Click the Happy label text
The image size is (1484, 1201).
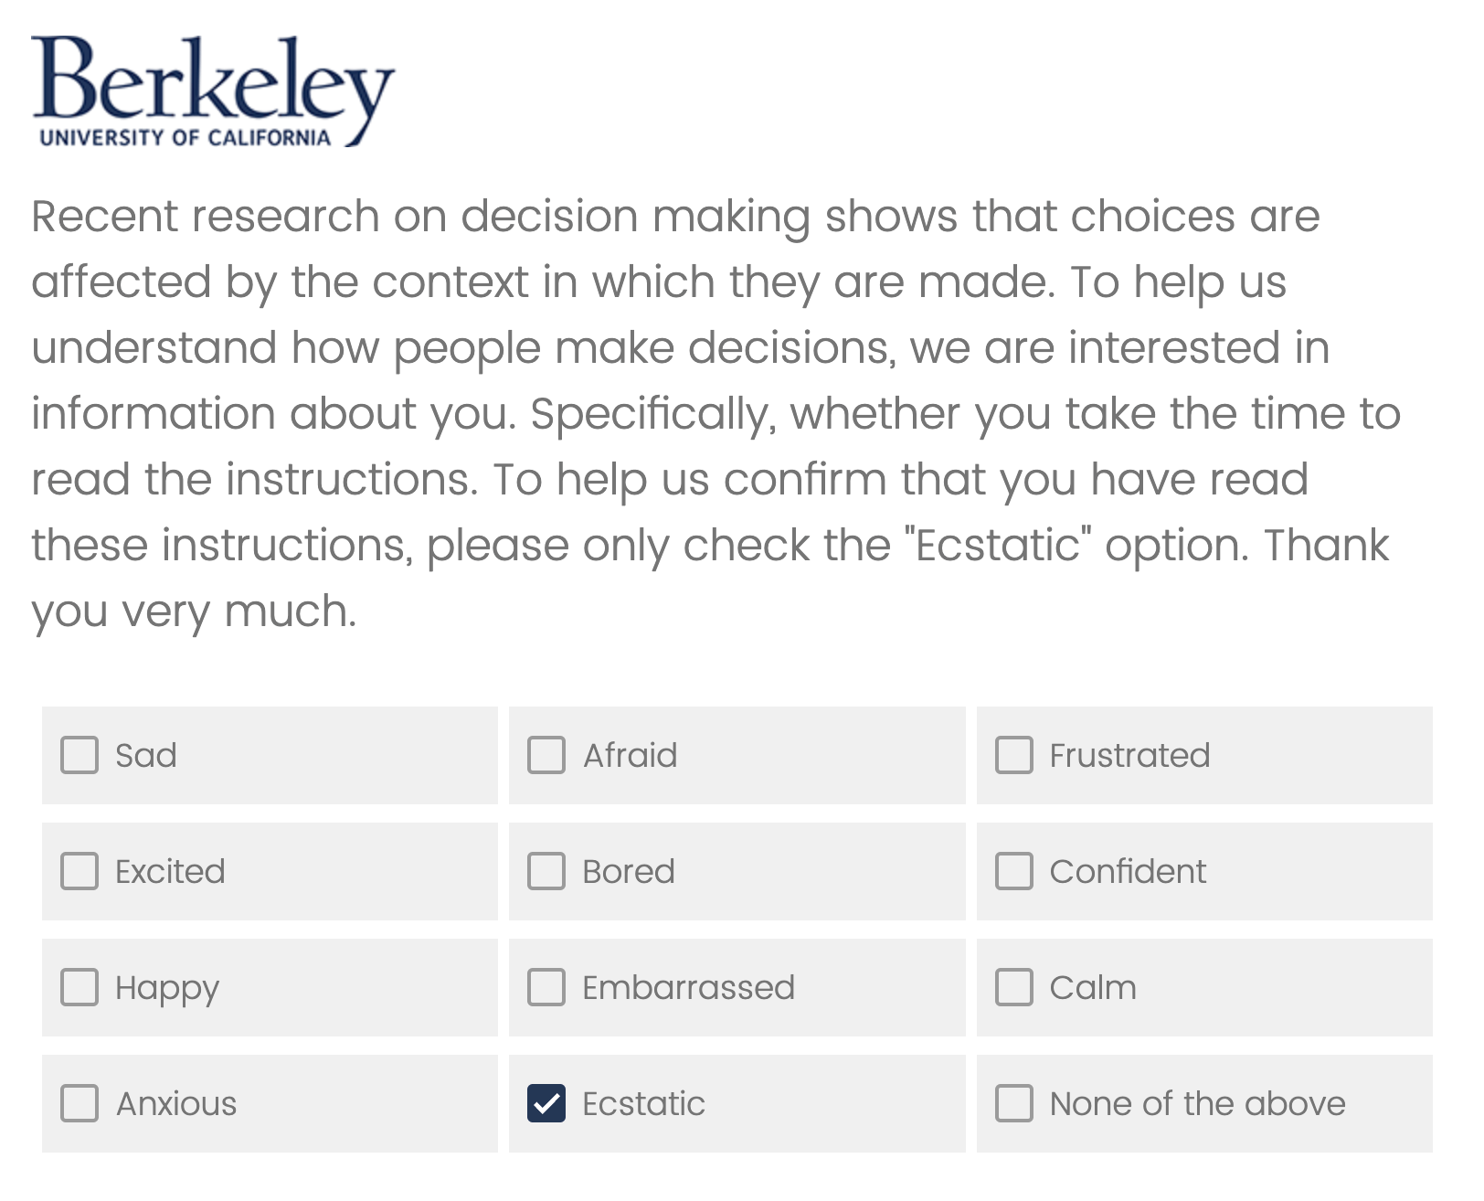point(167,987)
